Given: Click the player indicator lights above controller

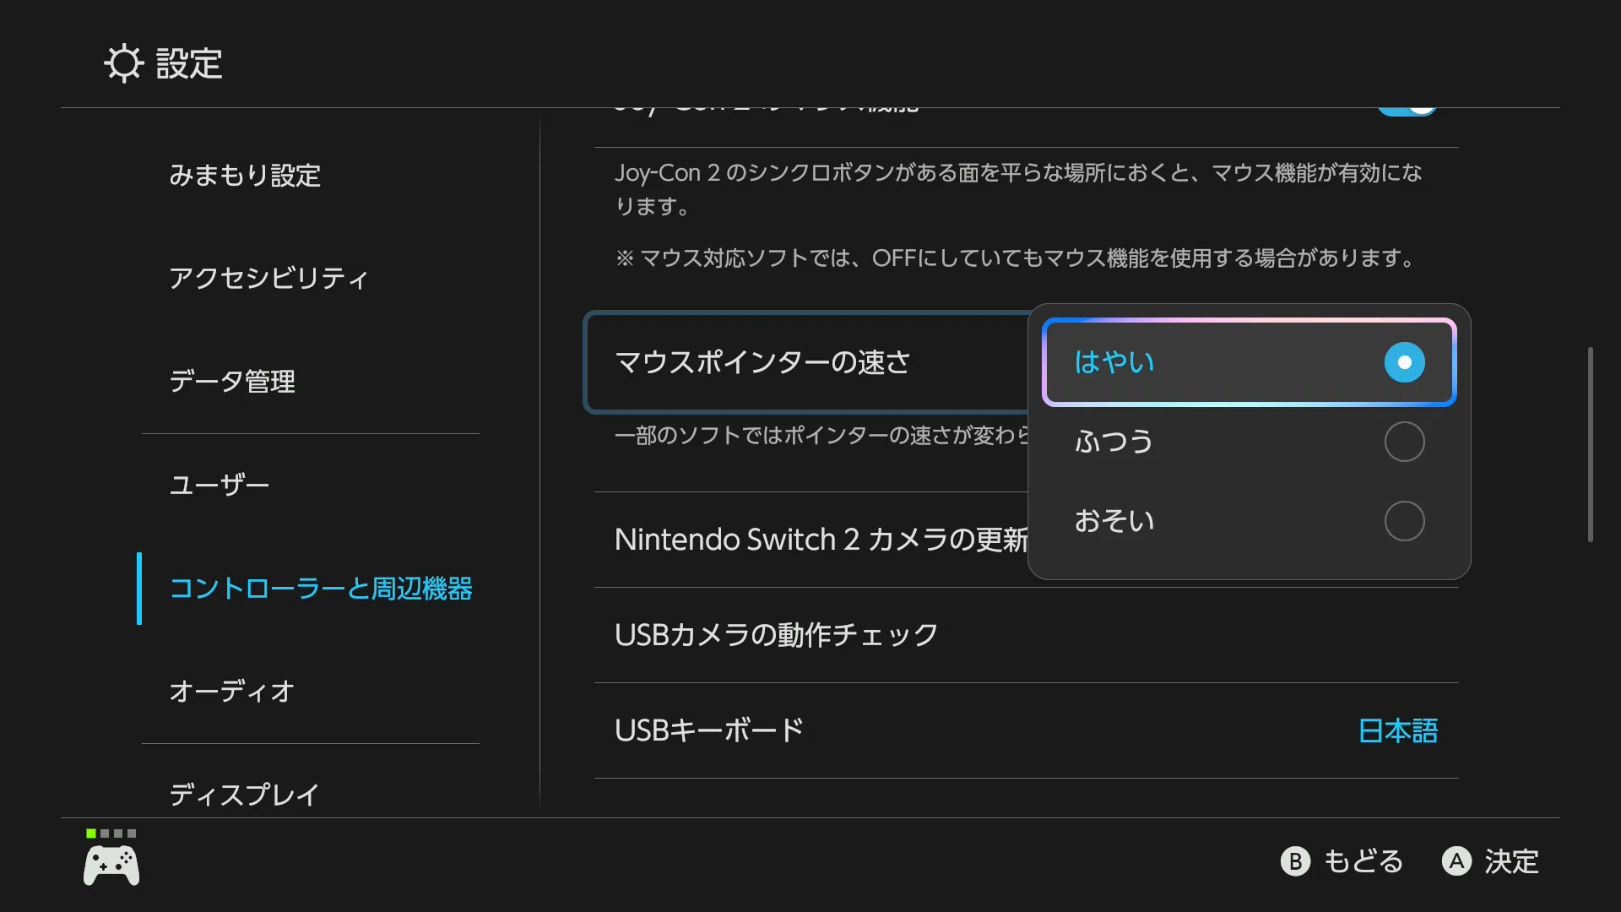Looking at the screenshot, I should click(x=111, y=833).
